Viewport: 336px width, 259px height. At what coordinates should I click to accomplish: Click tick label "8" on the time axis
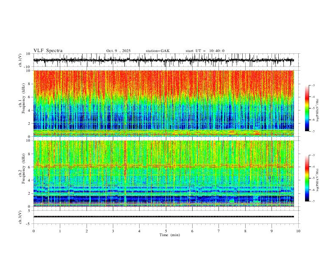[x=245, y=231]
